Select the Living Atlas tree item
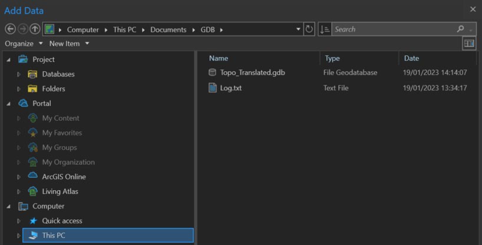 60,191
